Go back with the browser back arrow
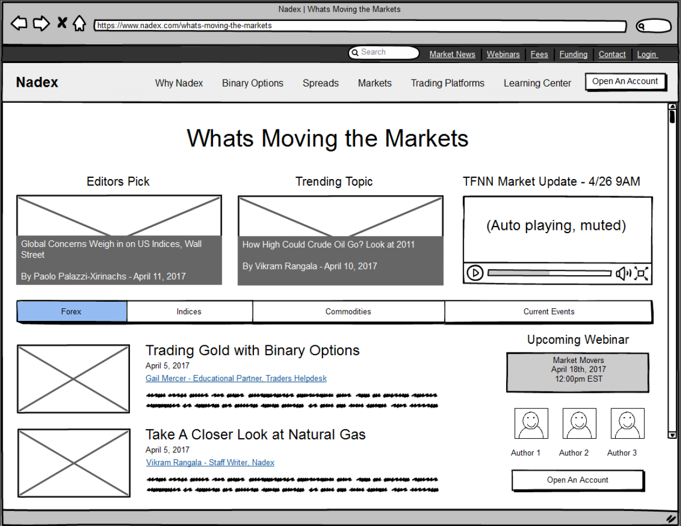 coord(19,23)
